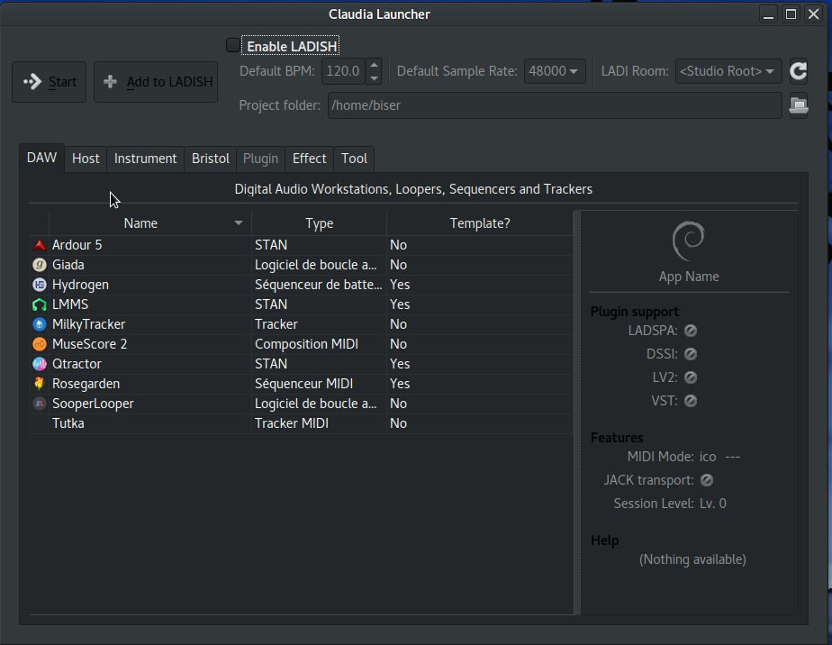Click the LV2 support status icon
Screen dimensions: 832x645
pyautogui.click(x=691, y=377)
